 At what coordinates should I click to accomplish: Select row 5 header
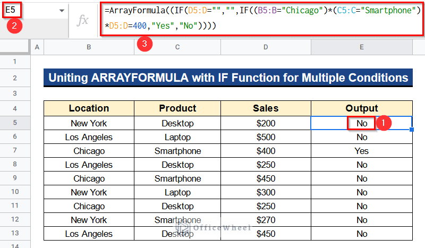pos(15,123)
